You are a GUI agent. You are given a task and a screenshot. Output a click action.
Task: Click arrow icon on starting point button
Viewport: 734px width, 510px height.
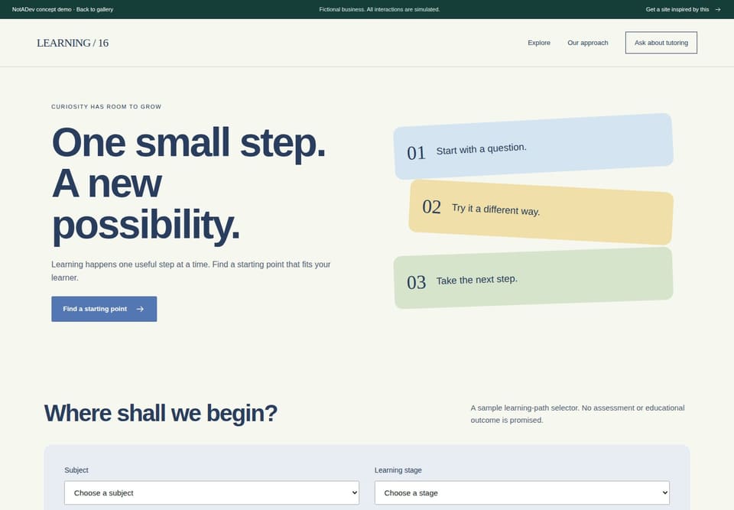coord(140,309)
